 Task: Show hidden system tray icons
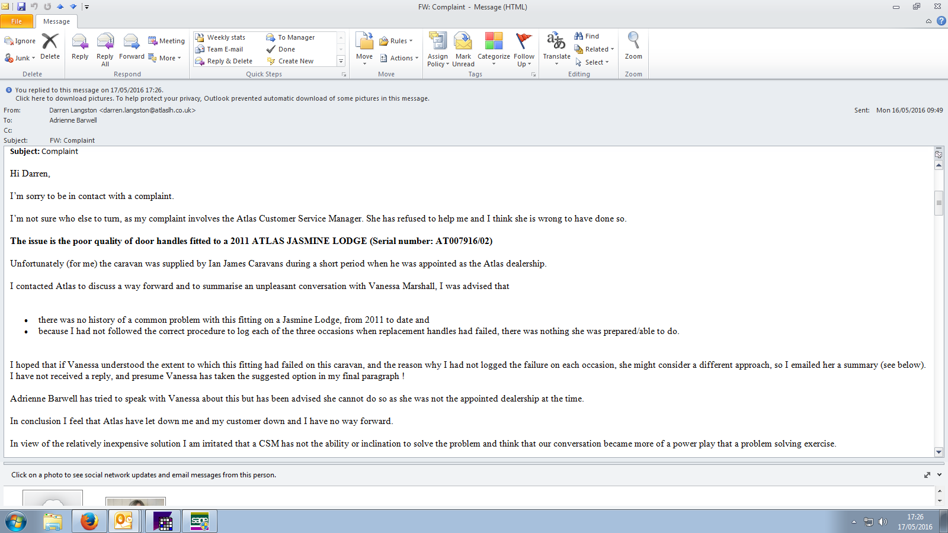pos(854,522)
